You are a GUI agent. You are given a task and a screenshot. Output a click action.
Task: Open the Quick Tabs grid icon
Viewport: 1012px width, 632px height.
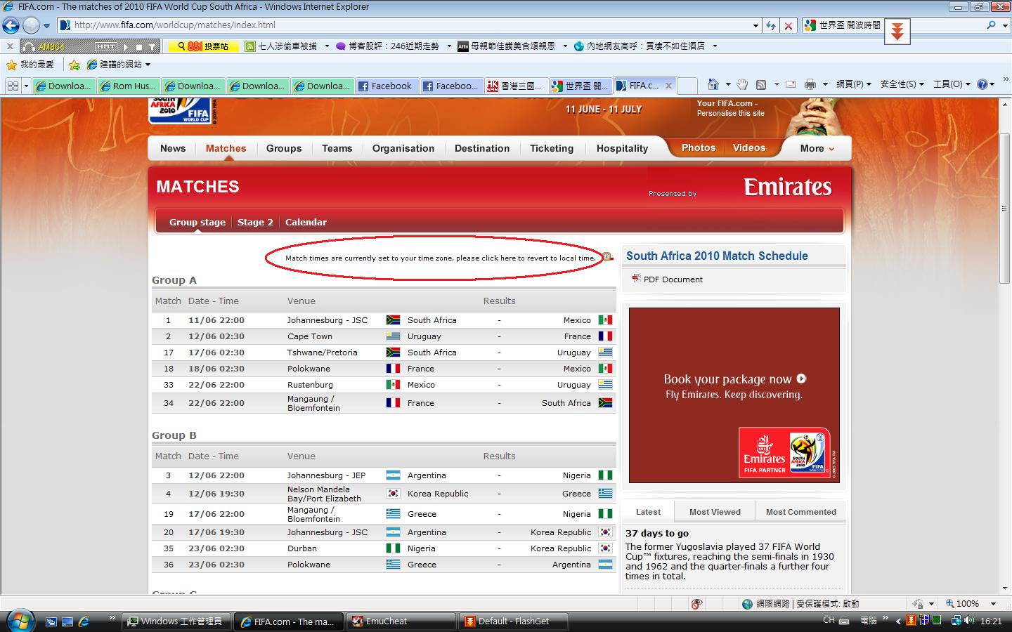coord(12,86)
